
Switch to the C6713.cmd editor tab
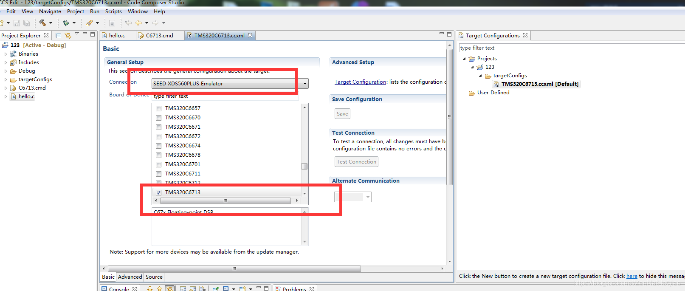click(160, 36)
